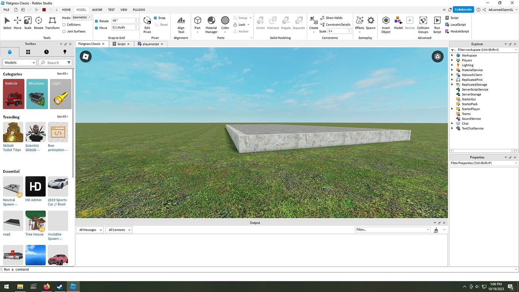Image resolution: width=519 pixels, height=292 pixels.
Task: Open the Models category dropdown in Toolbox
Action: click(19, 62)
